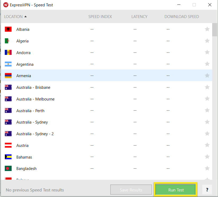218x197 pixels.
Task: Select the Albania location name
Action: 23,29
